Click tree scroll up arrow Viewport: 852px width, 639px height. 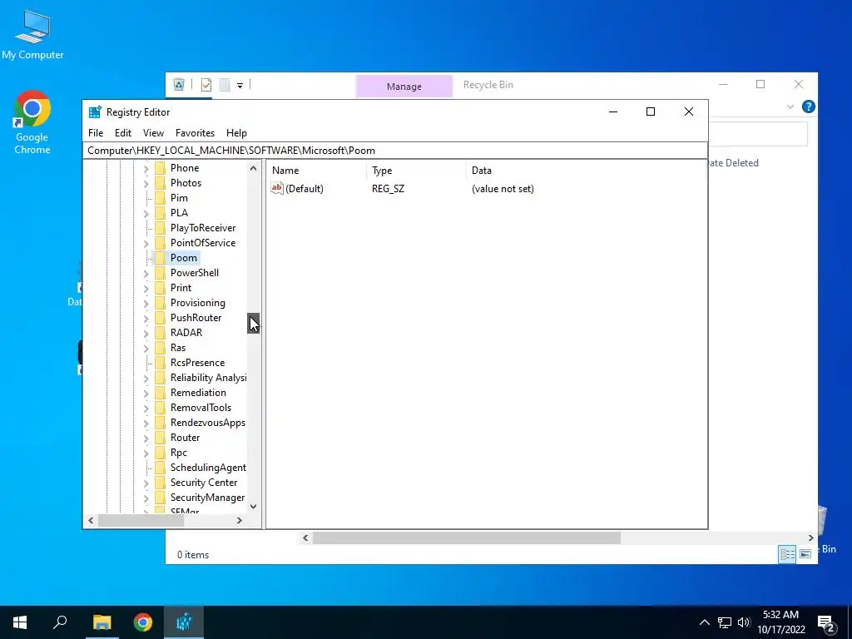(x=253, y=168)
